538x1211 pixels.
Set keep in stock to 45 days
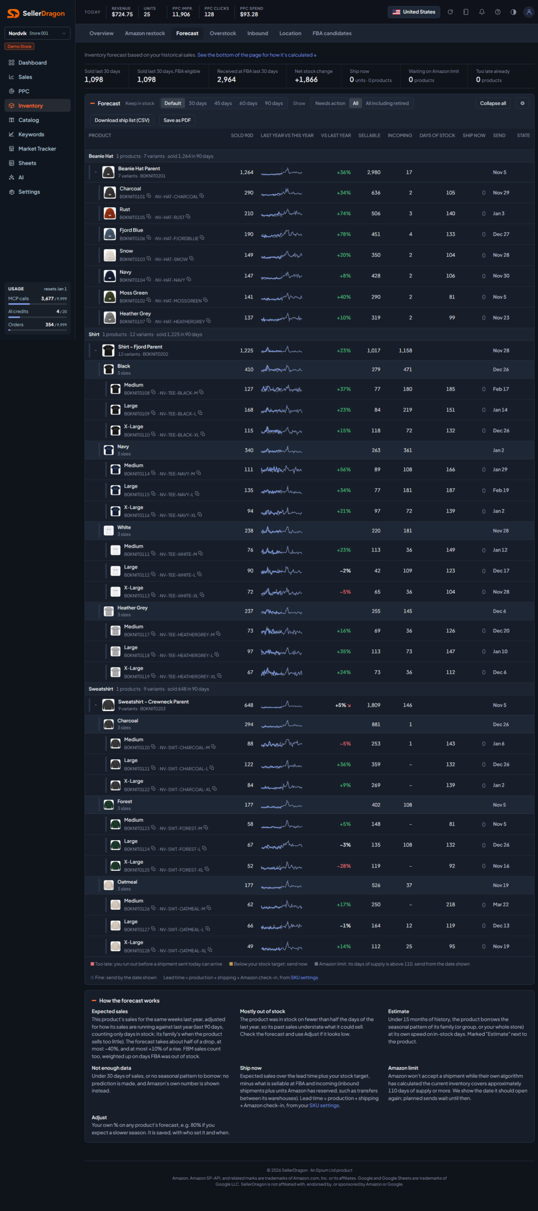pos(223,103)
